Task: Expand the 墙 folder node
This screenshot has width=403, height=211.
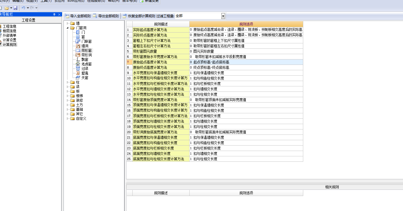Action: pyautogui.click(x=67, y=23)
